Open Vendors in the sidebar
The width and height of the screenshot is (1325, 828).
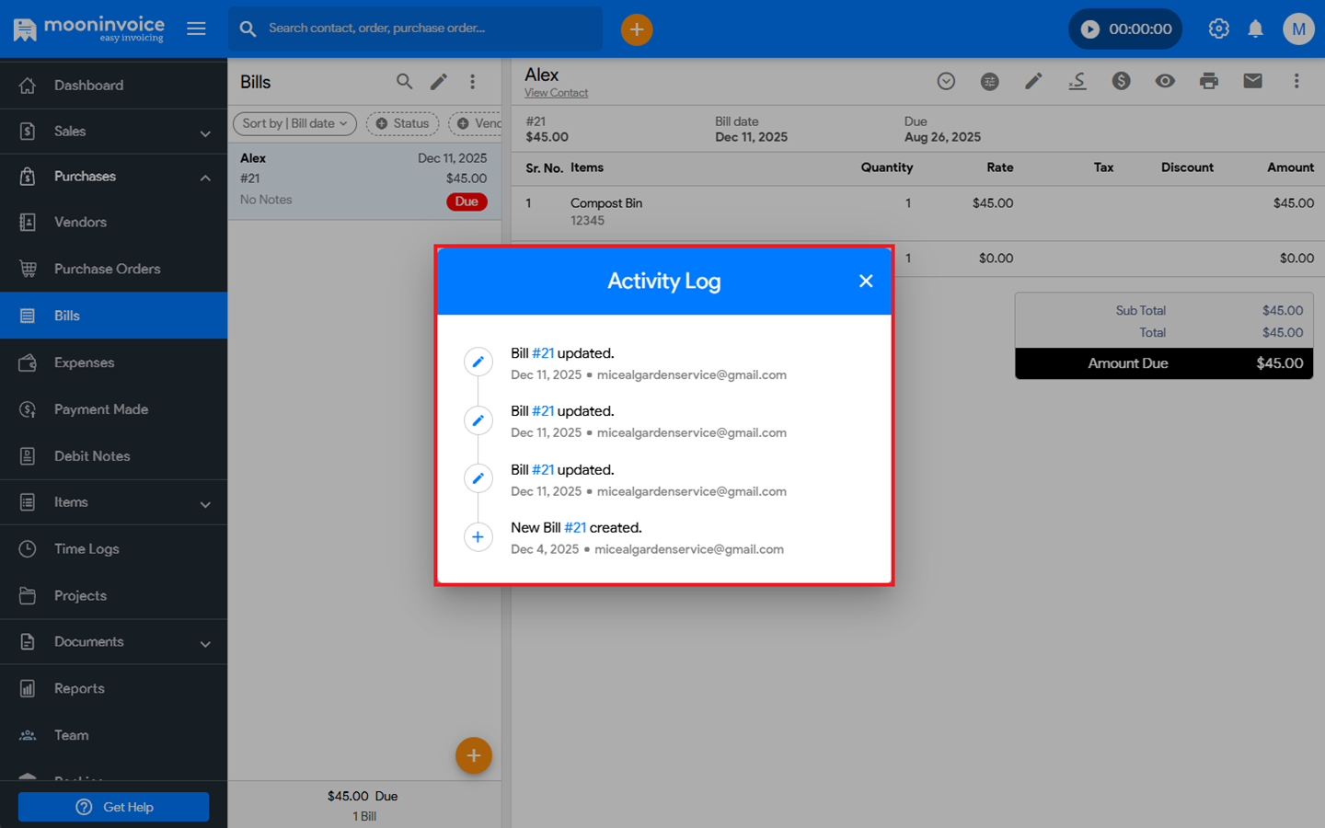click(x=80, y=223)
